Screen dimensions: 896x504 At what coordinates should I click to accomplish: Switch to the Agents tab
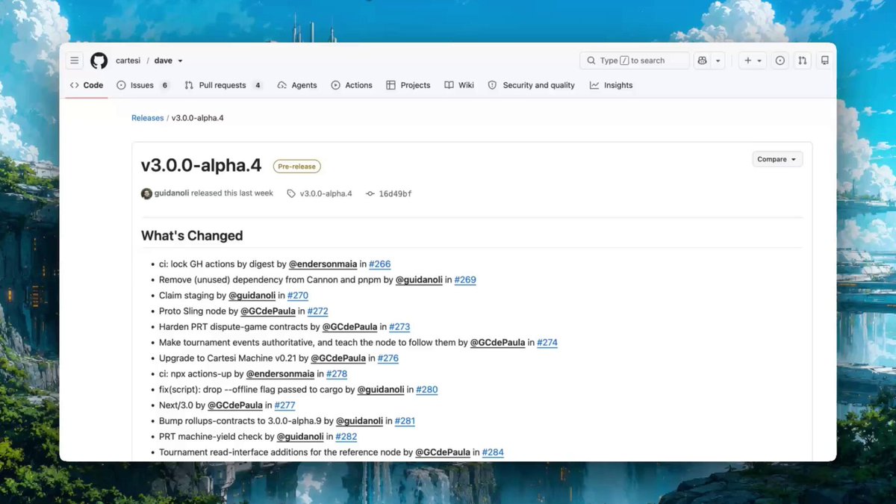click(x=297, y=85)
